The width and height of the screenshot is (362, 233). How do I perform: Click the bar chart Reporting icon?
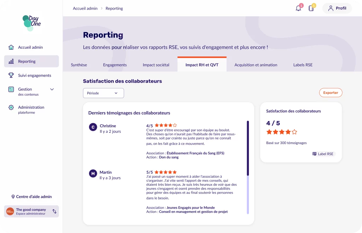[11, 61]
